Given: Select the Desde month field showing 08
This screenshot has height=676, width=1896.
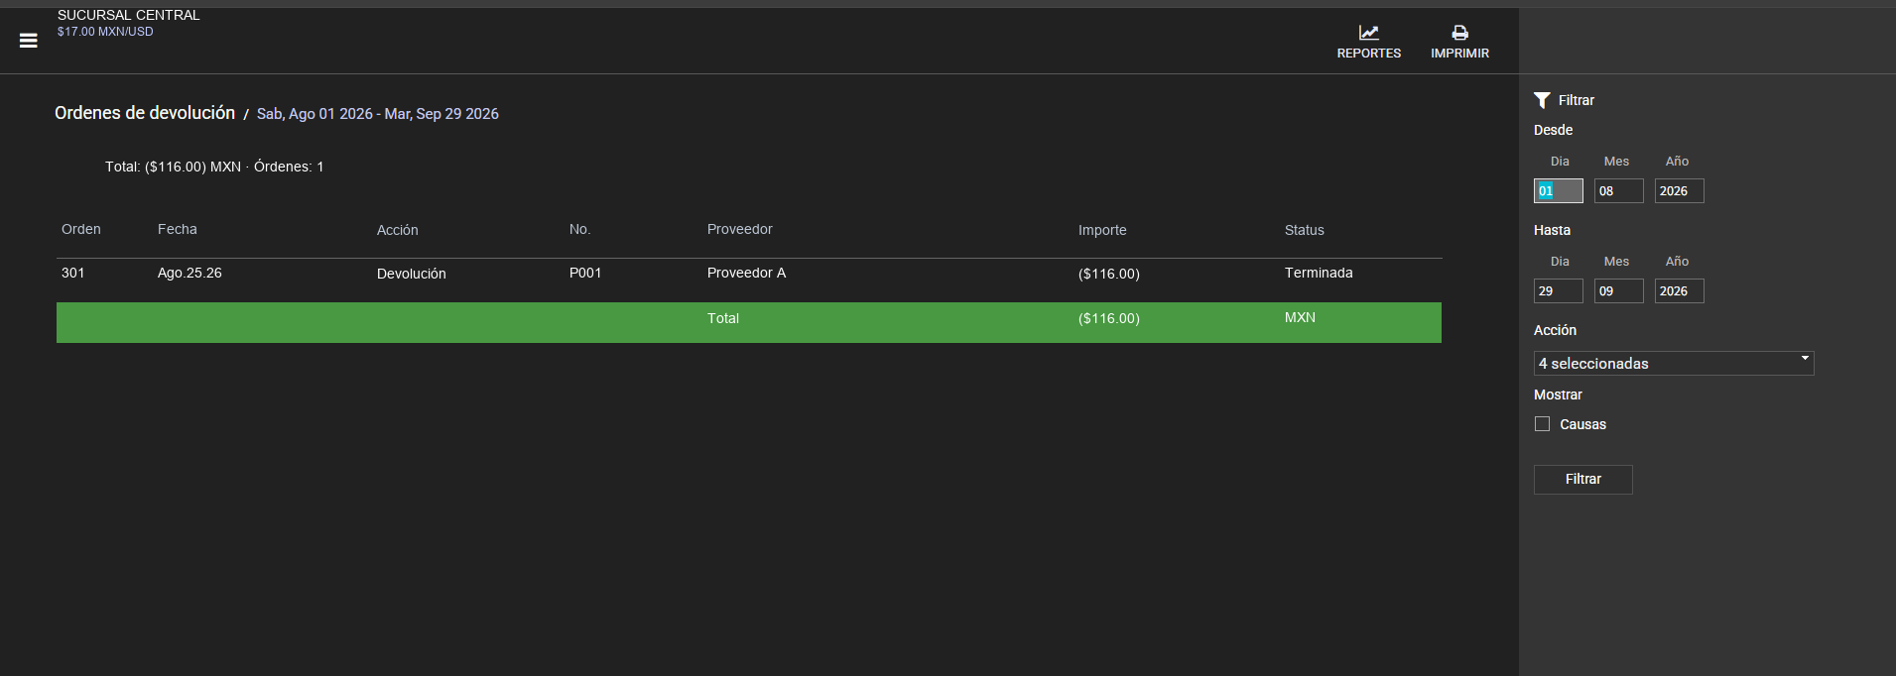Looking at the screenshot, I should [x=1618, y=191].
